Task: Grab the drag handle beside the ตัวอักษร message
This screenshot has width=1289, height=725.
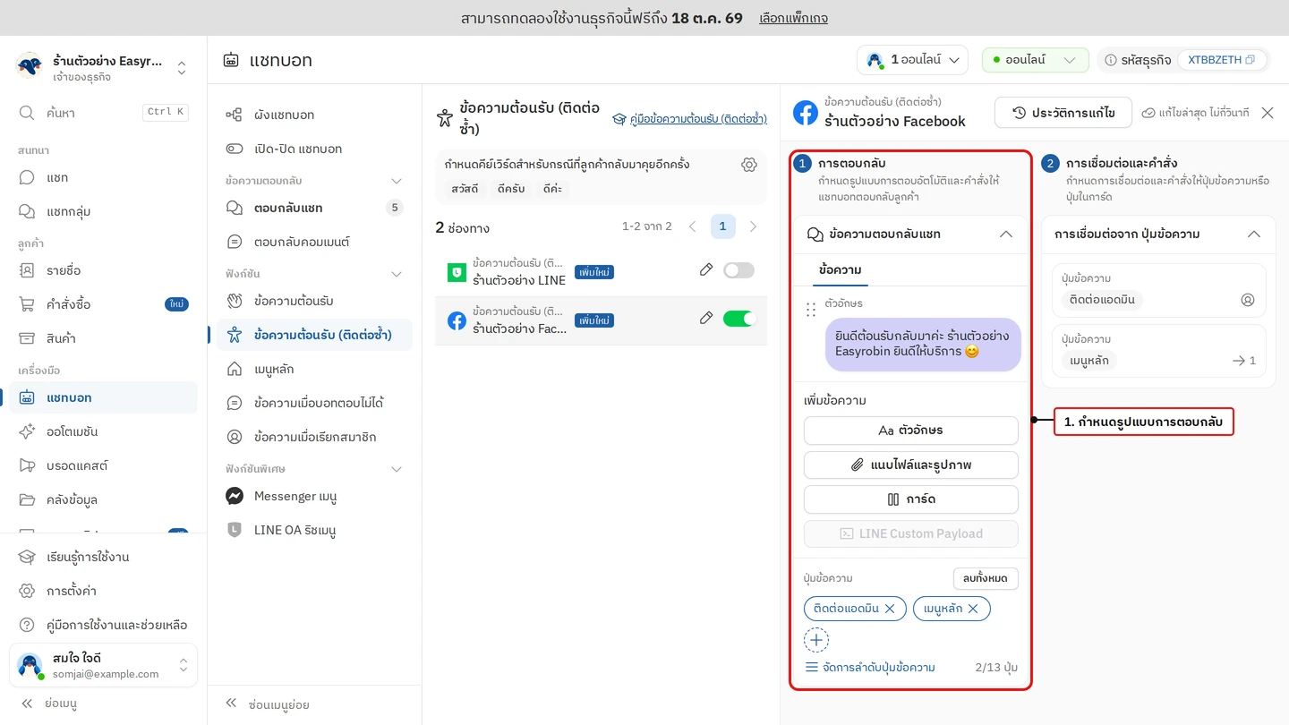Action: click(811, 310)
